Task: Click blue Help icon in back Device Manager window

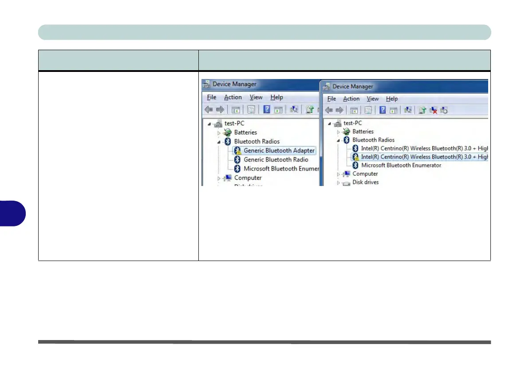Action: coord(267,109)
